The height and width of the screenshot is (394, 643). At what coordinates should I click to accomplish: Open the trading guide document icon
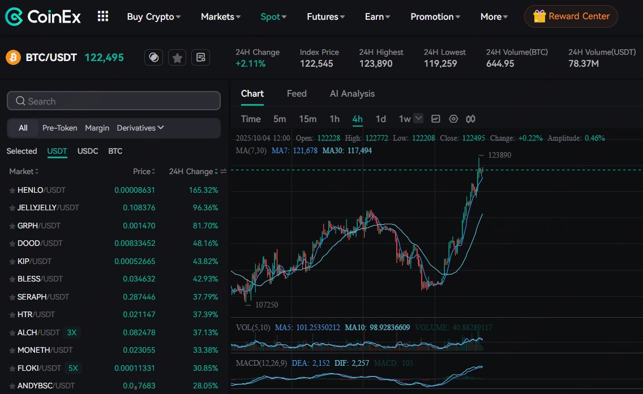pyautogui.click(x=200, y=58)
